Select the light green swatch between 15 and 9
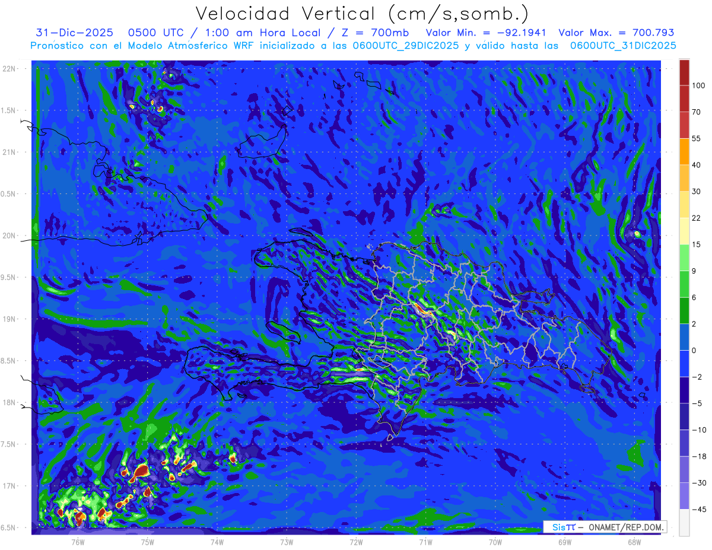 [684, 257]
